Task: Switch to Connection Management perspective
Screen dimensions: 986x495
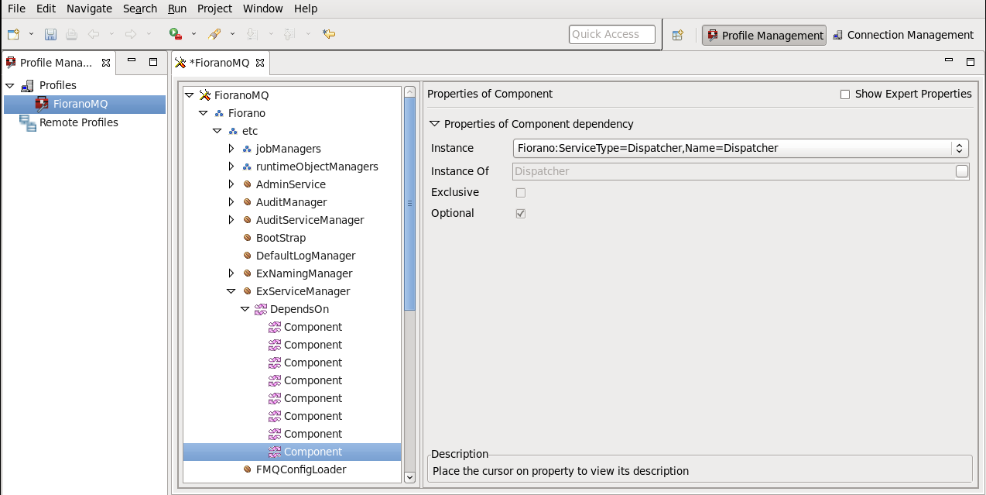Action: tap(903, 35)
